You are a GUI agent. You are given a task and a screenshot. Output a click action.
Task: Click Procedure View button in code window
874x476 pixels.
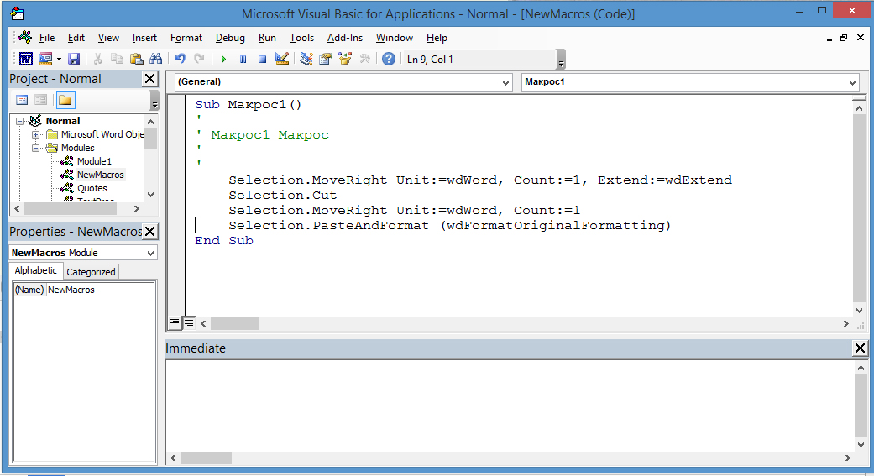(x=175, y=322)
